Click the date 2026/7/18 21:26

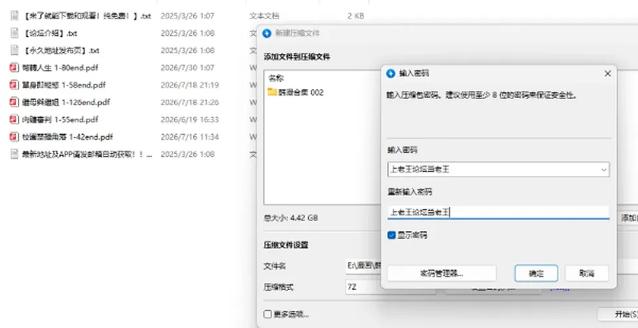click(189, 102)
